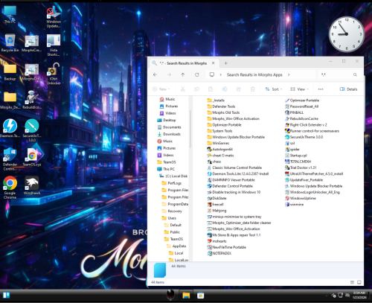This screenshot has height=303, width=372.
Task: Select Trial Doctor v1.31
Action: (301, 168)
